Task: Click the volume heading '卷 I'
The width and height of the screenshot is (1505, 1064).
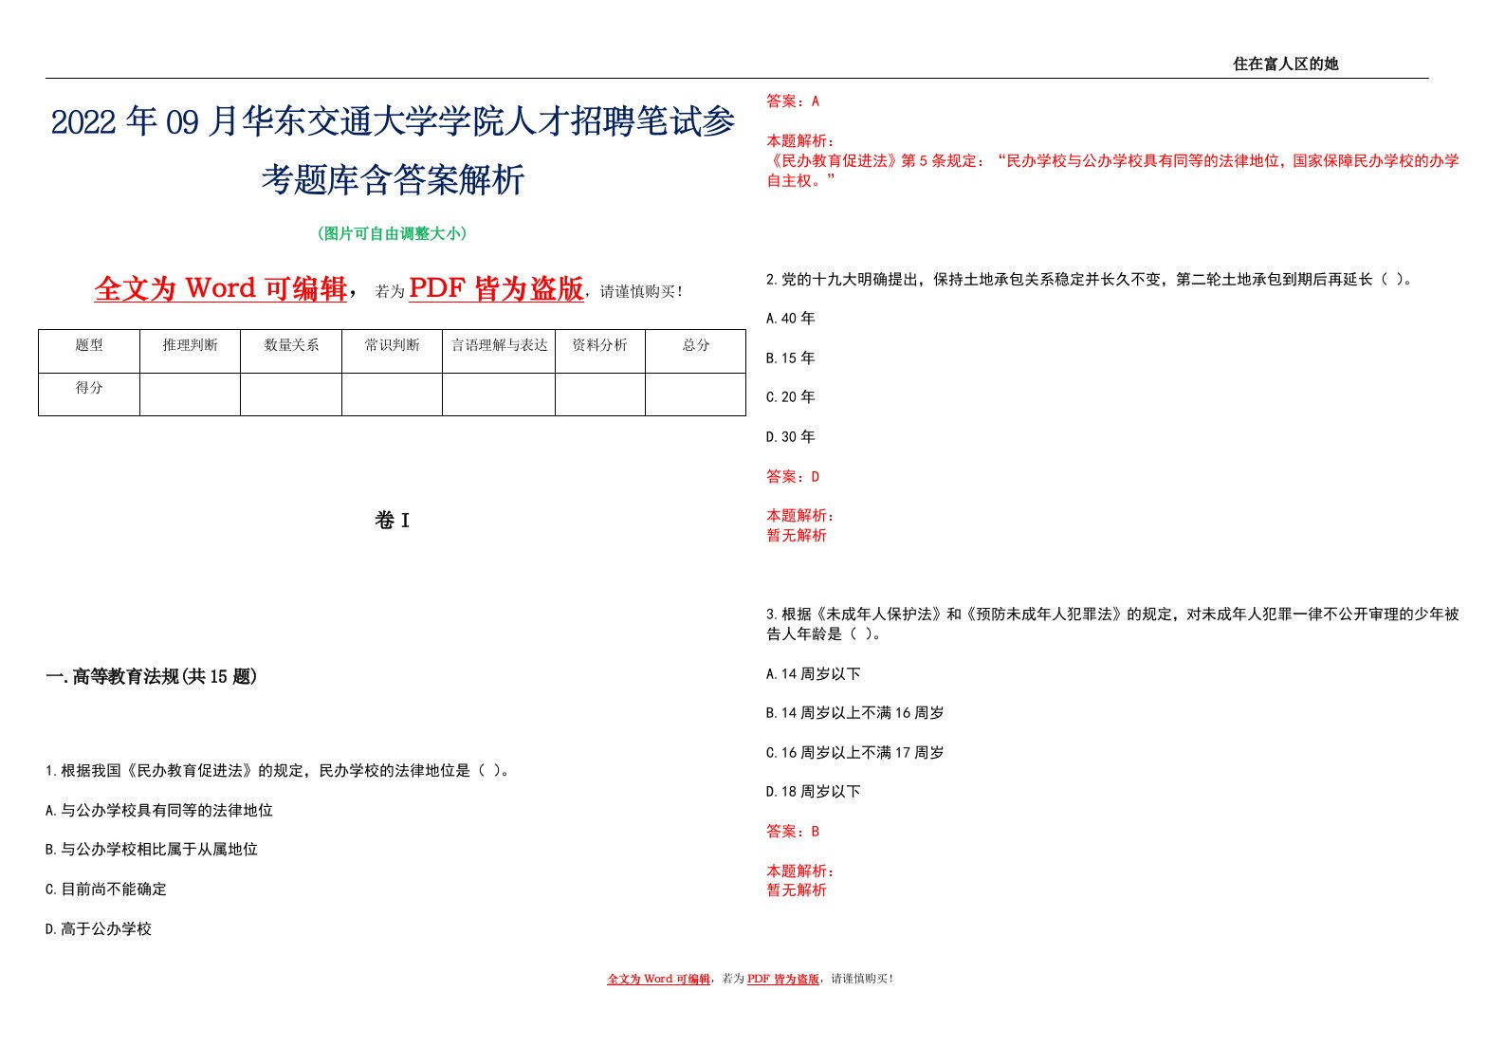Action: (x=393, y=521)
